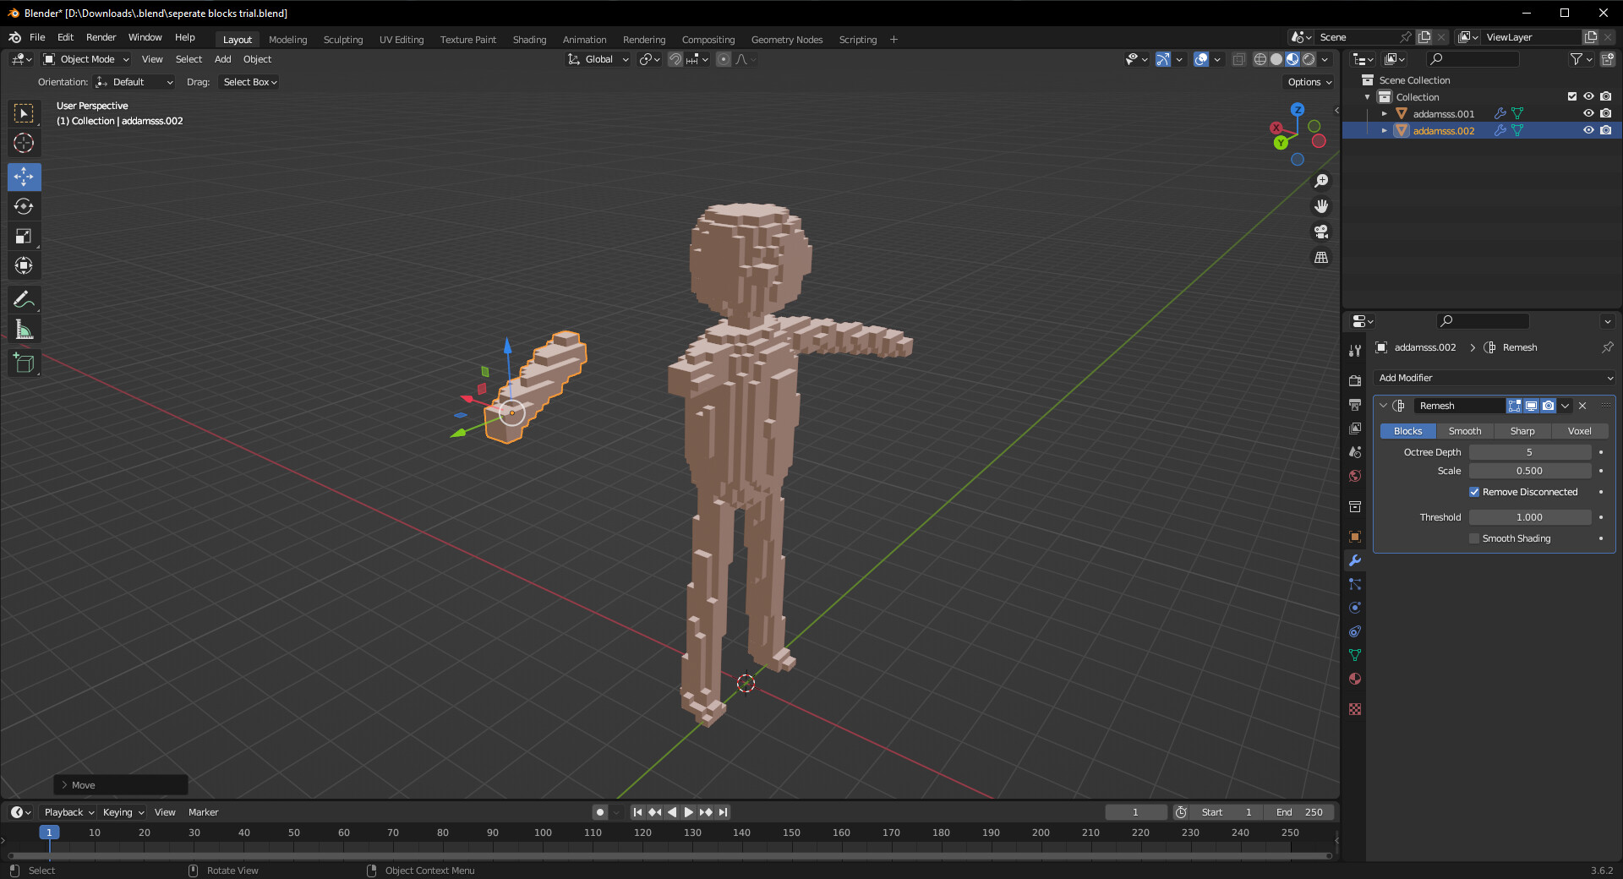Select the Measure tool
1623x879 pixels.
pos(24,330)
